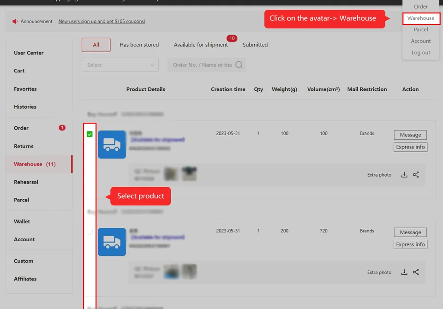This screenshot has width=443, height=309.
Task: Click the Product Details column header
Action: tap(145, 89)
